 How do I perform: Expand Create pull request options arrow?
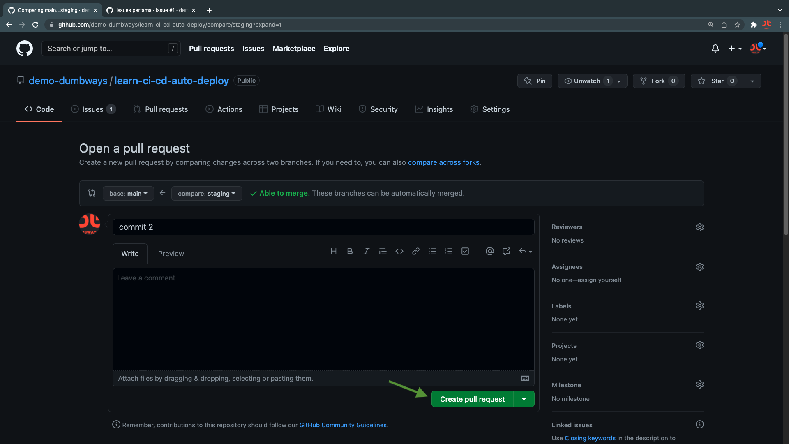pos(524,399)
